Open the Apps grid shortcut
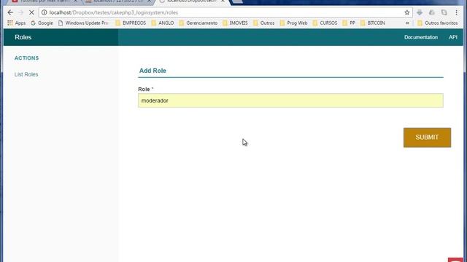The height and width of the screenshot is (262, 467). (16, 23)
